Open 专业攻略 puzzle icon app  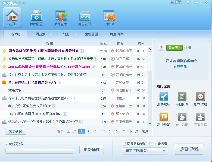(x=182, y=117)
